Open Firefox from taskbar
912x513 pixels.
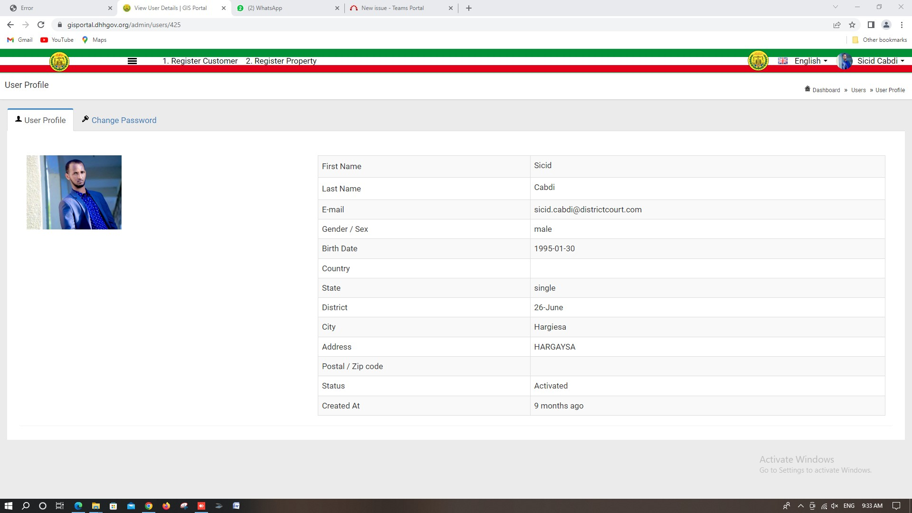click(x=166, y=506)
